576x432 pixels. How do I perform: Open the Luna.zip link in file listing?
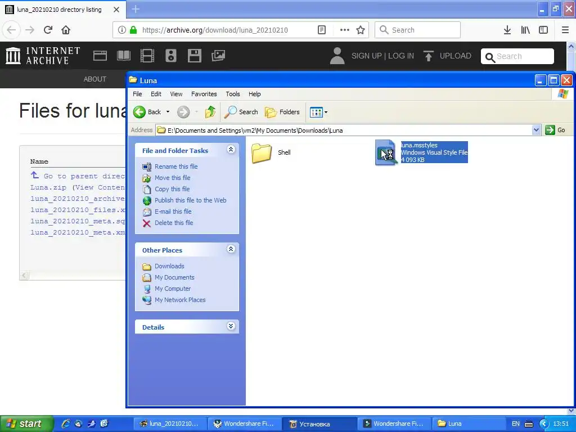[x=48, y=187]
